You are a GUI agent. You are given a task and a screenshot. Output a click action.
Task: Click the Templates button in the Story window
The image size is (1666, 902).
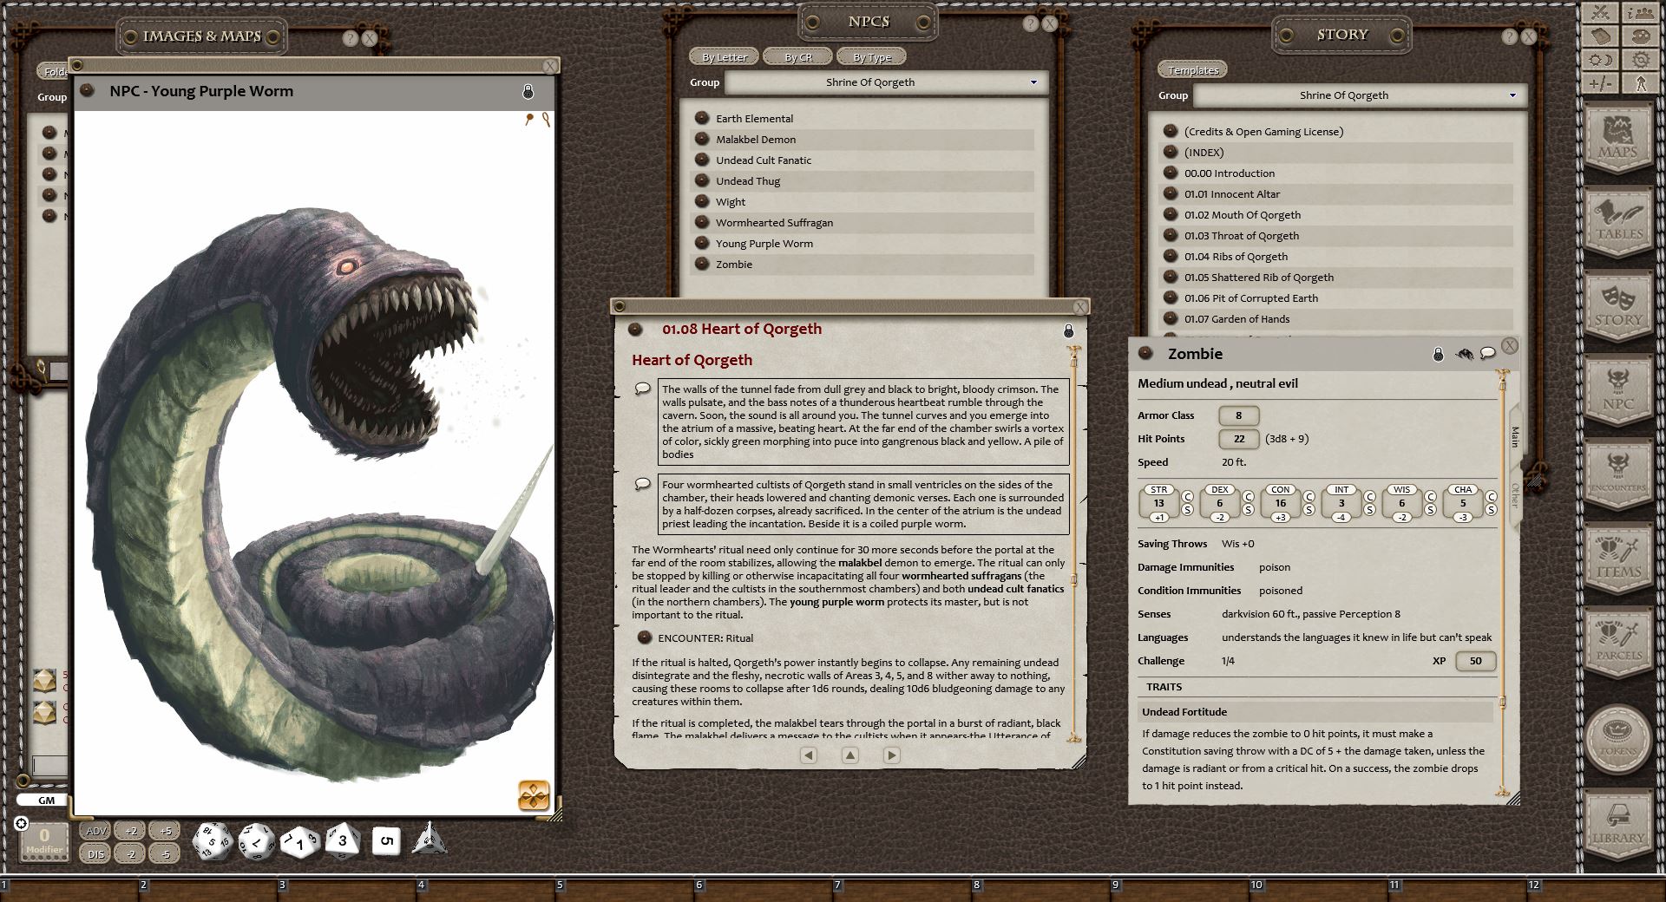point(1192,69)
